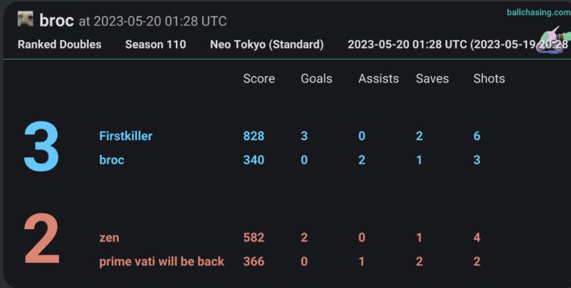Click the Shots column header

pos(489,79)
